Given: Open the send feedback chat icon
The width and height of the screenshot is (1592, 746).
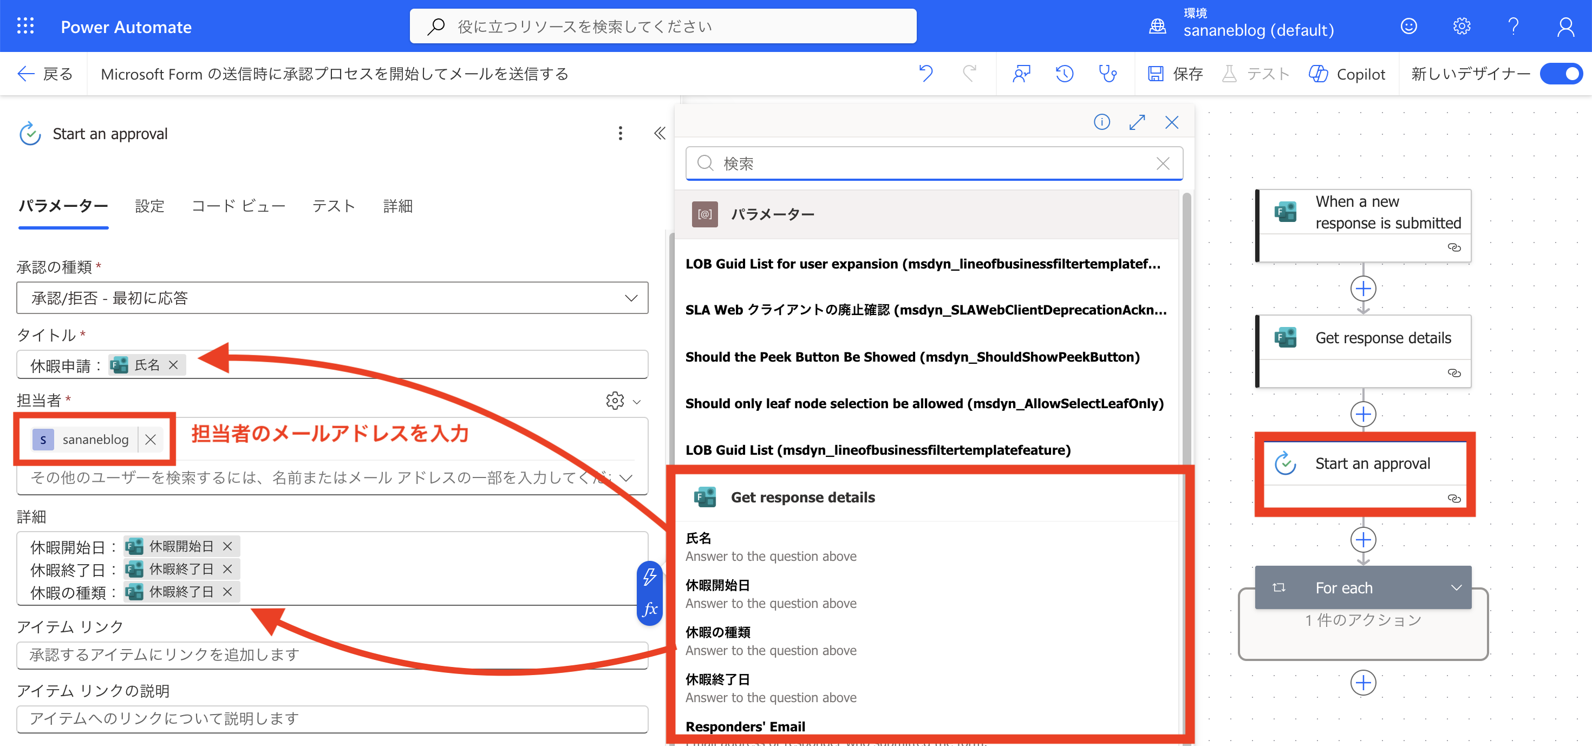Looking at the screenshot, I should pos(1021,74).
